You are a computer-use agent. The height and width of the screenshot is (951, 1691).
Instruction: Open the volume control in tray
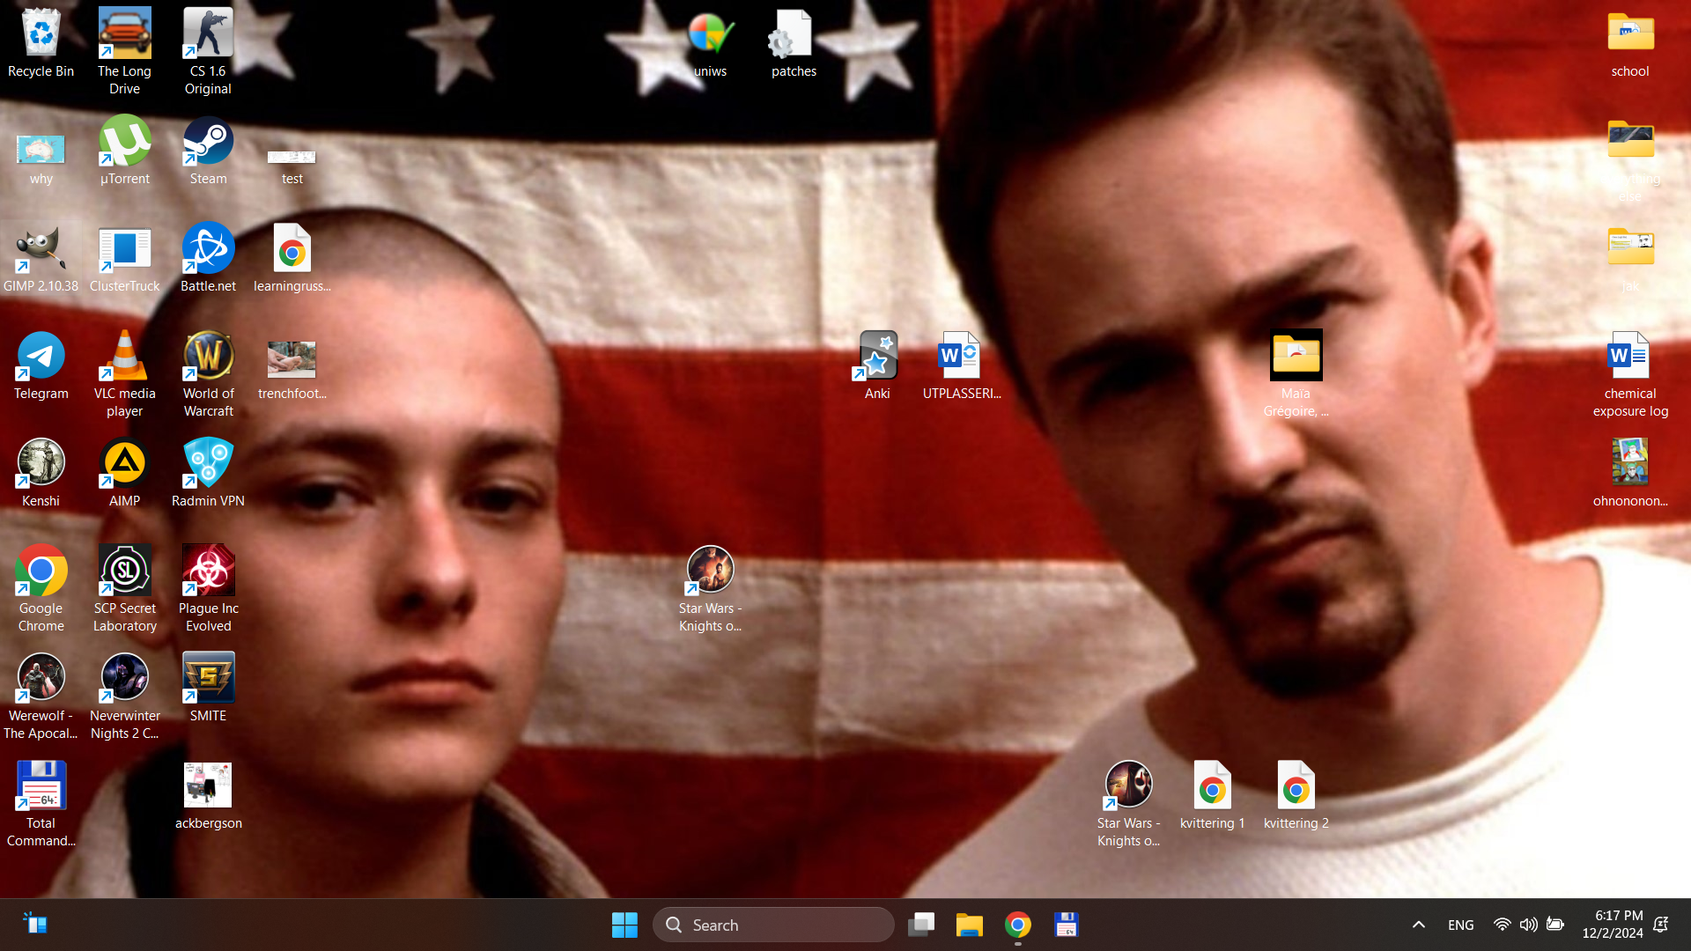coord(1528,925)
